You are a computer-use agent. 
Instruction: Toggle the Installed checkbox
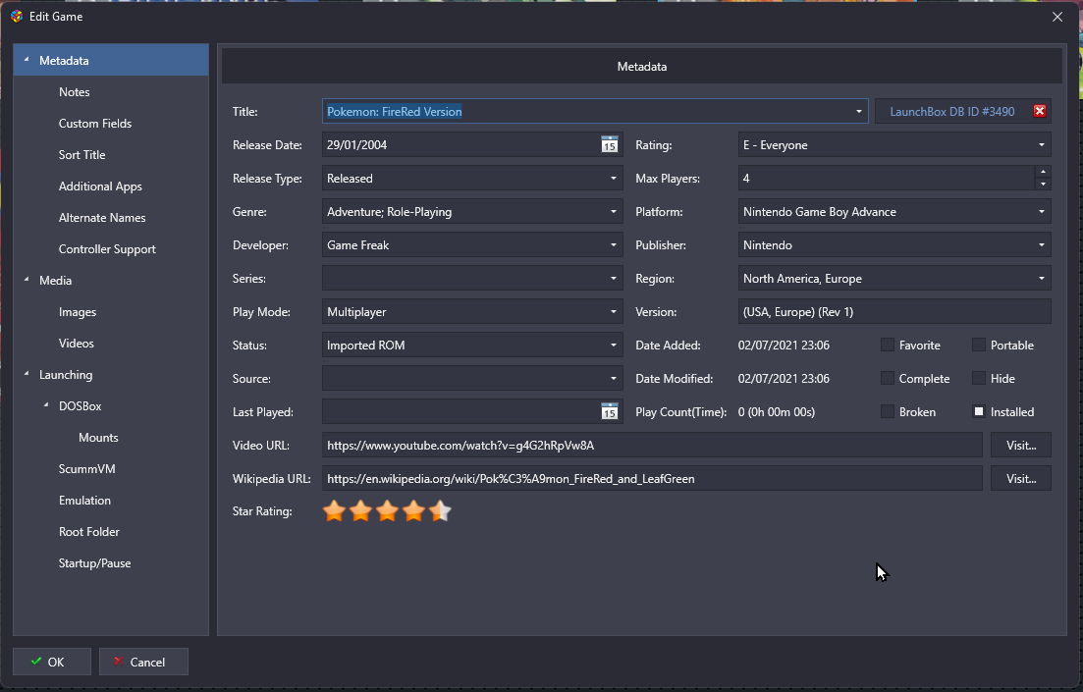[979, 411]
